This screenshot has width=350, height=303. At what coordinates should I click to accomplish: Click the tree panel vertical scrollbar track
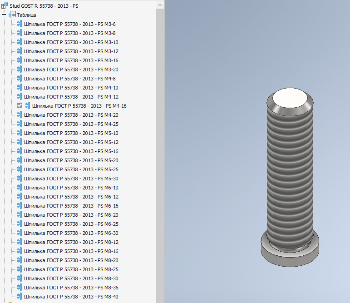(160, 154)
